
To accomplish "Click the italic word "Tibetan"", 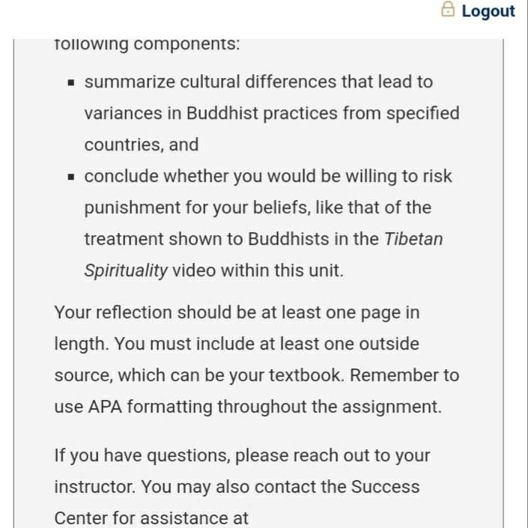I will 413,239.
